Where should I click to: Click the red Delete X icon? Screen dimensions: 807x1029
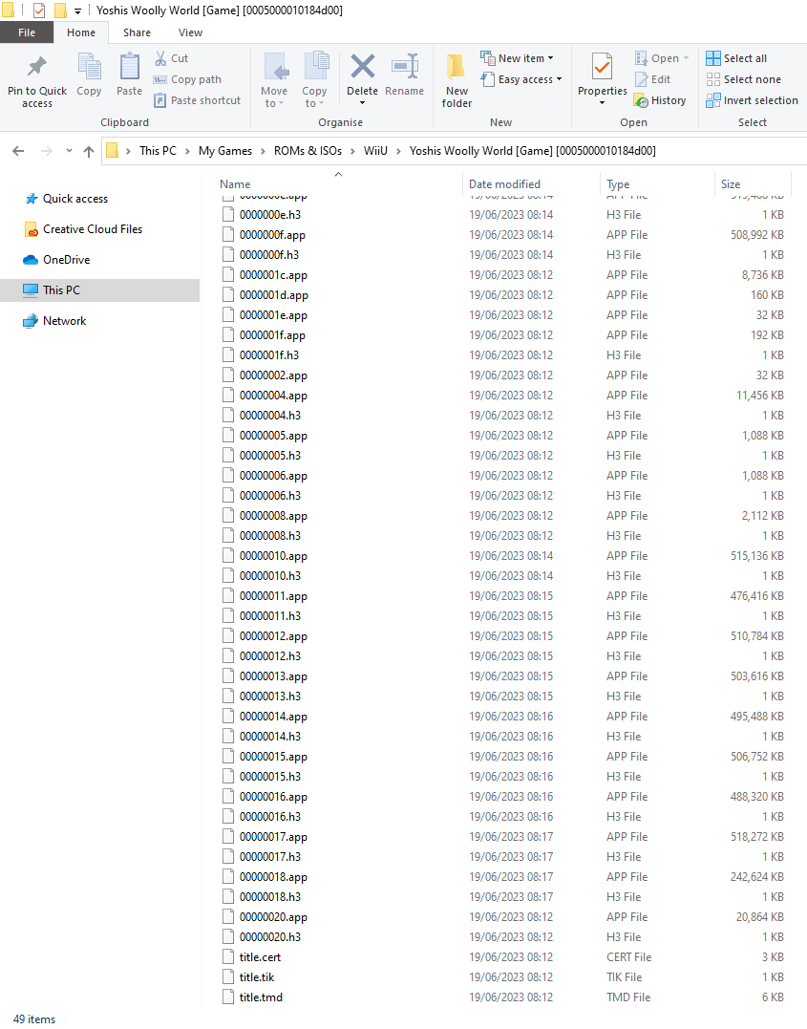(362, 66)
